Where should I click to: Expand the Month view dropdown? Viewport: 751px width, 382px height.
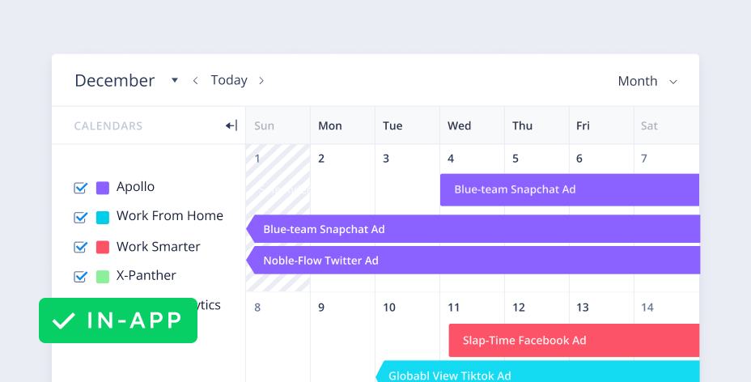[x=647, y=81]
